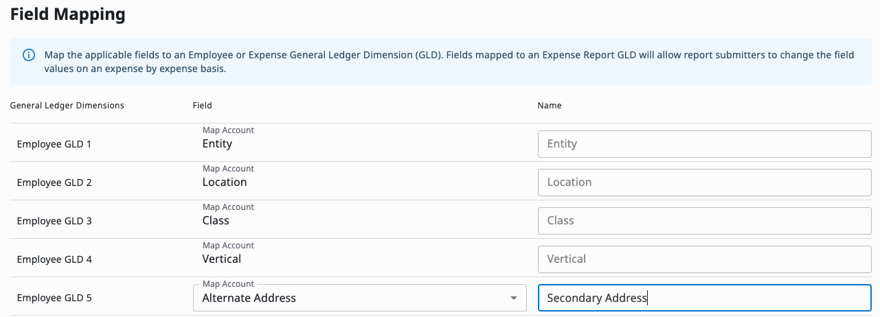Click the Employee GLD 5 row label
880x317 pixels.
54,298
